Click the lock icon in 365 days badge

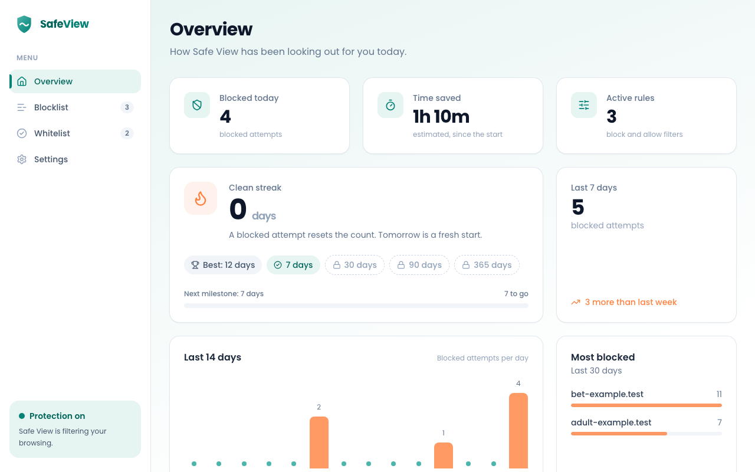click(466, 265)
